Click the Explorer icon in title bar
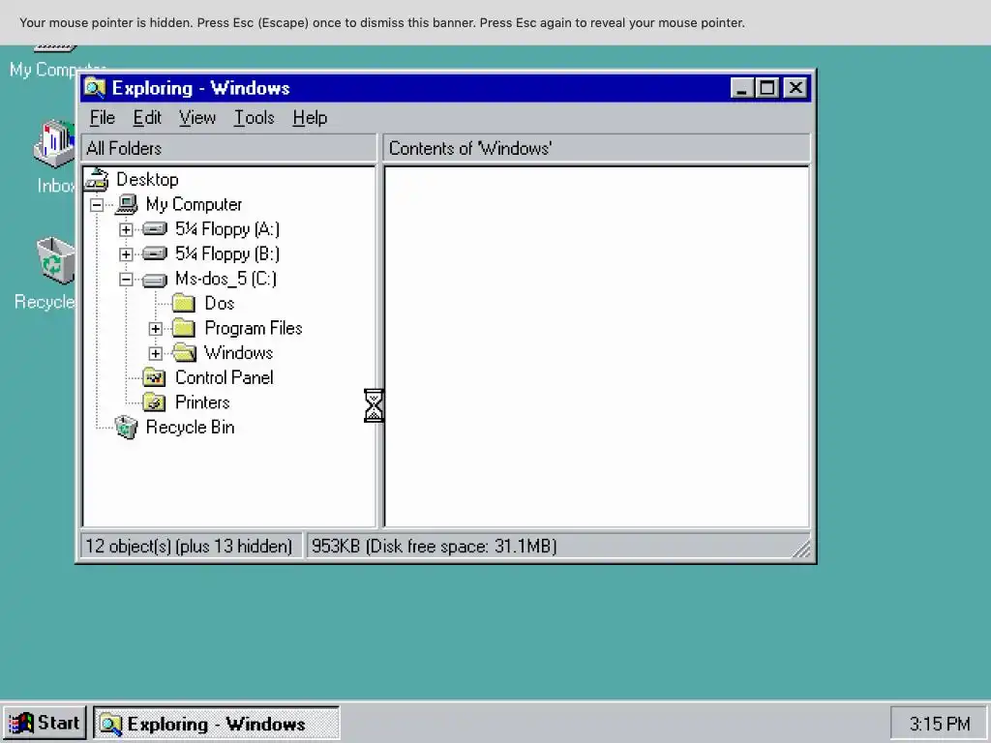 95,88
